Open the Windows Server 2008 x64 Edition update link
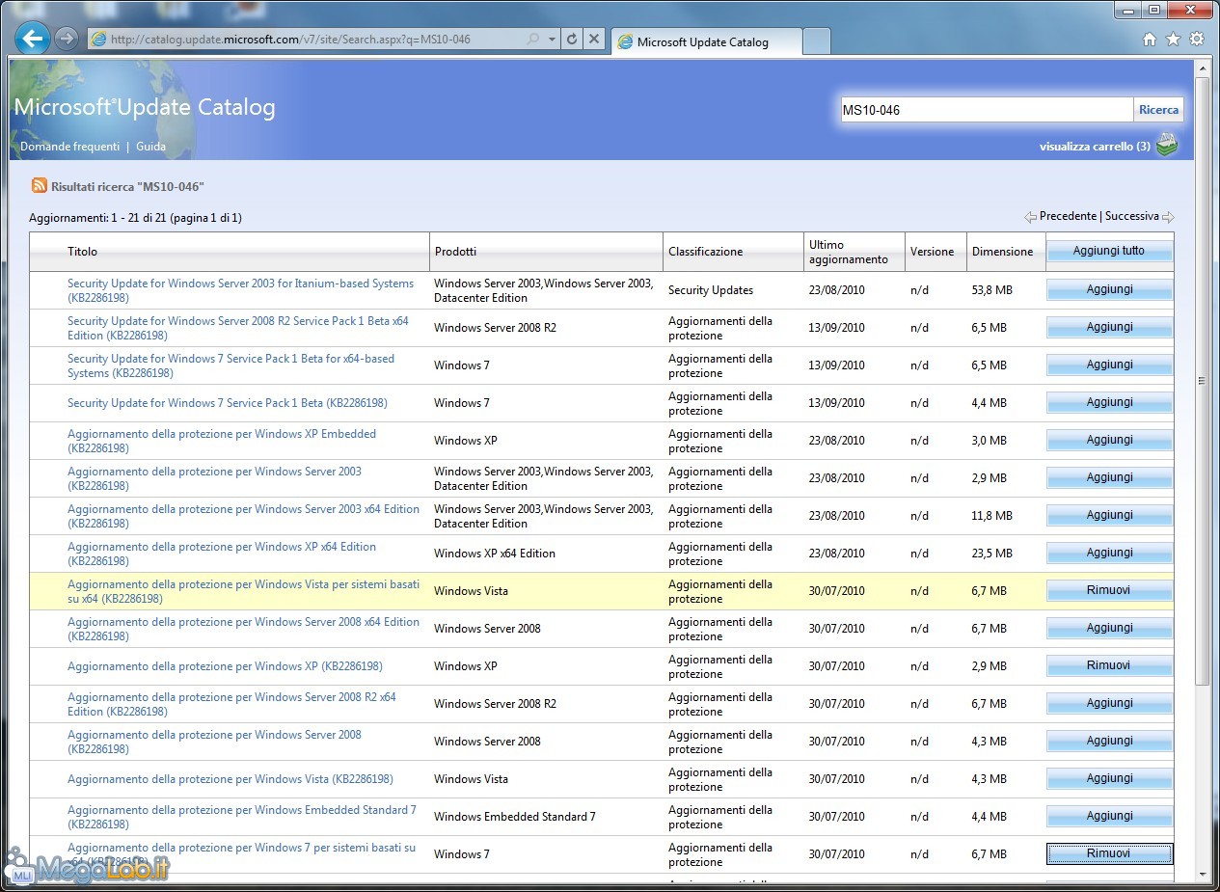 coord(243,629)
